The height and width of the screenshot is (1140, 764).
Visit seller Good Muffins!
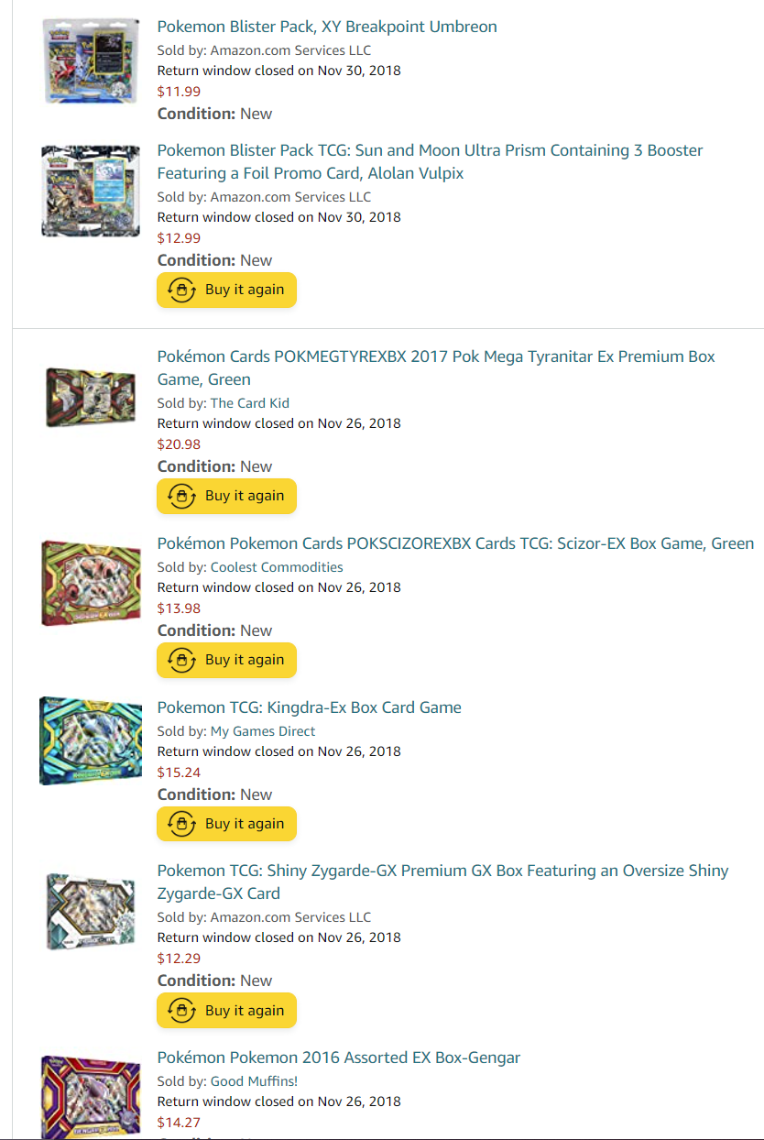pos(254,1081)
